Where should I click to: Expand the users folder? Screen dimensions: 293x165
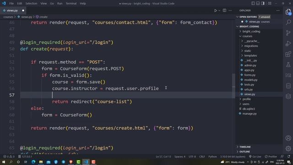click(x=240, y=104)
